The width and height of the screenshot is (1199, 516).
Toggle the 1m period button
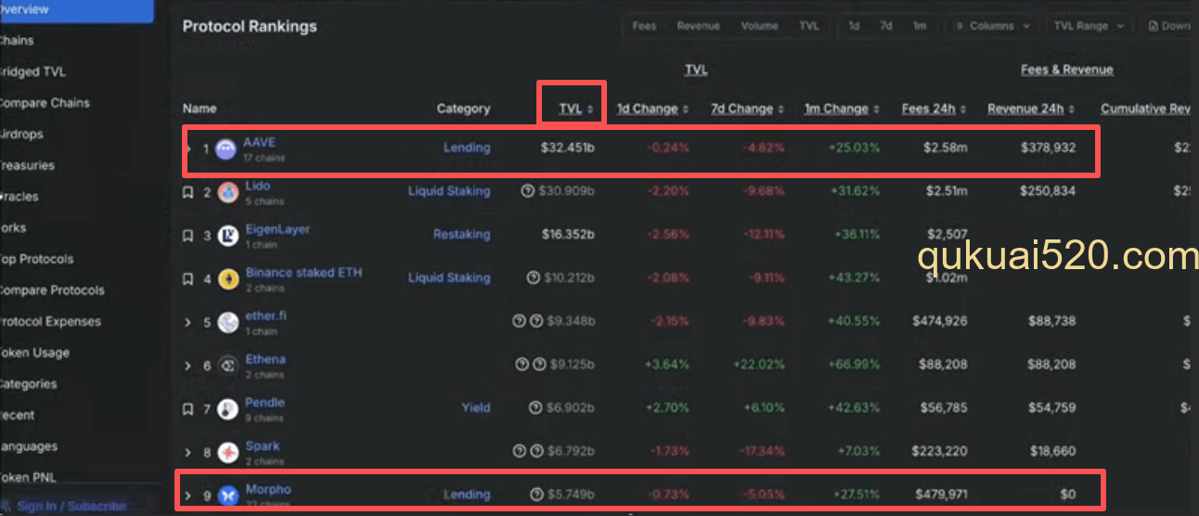(919, 26)
